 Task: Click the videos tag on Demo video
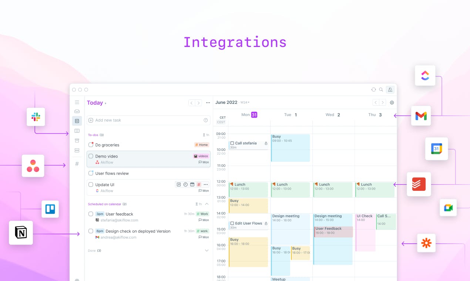201,156
